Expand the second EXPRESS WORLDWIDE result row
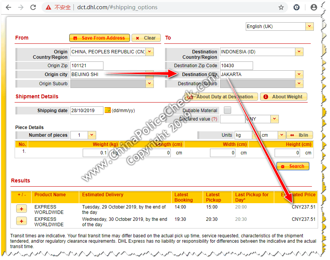Viewport: 330px width, 260px height. [22, 221]
